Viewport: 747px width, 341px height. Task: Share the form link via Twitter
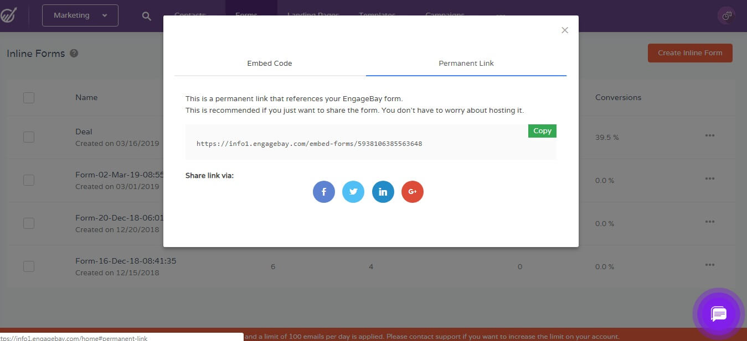coord(353,191)
